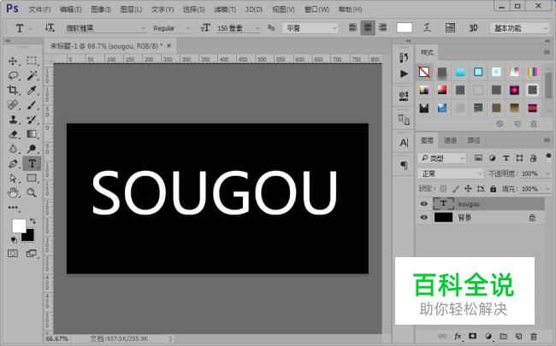556x346 pixels.
Task: Select the History Brush tool
Action: pyautogui.click(x=32, y=120)
